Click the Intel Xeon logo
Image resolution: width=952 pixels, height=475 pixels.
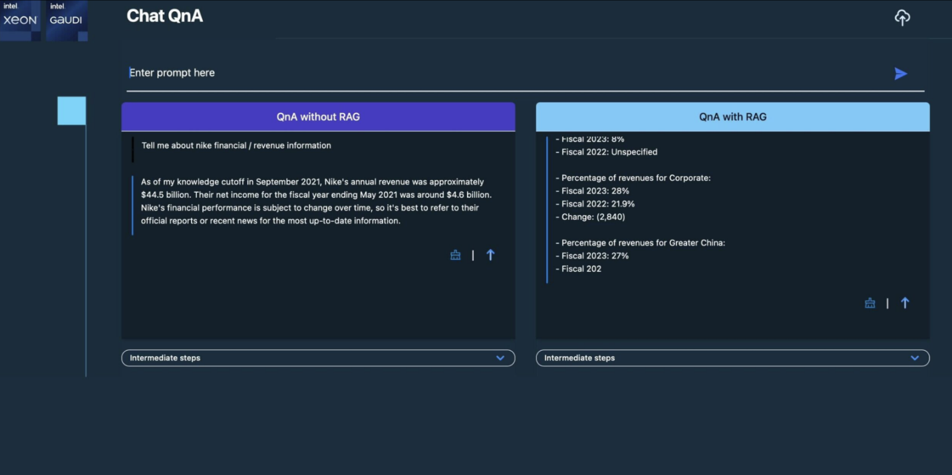tap(20, 20)
